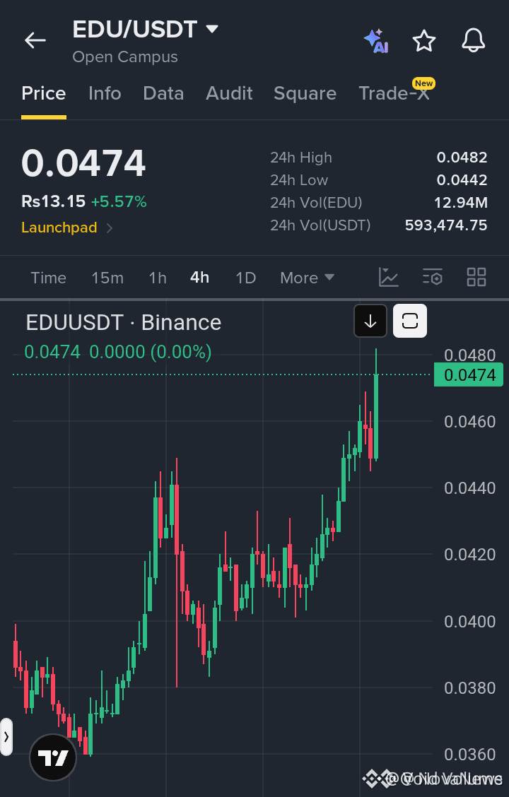Image resolution: width=509 pixels, height=797 pixels.
Task: Switch to the Square tab
Action: (305, 93)
